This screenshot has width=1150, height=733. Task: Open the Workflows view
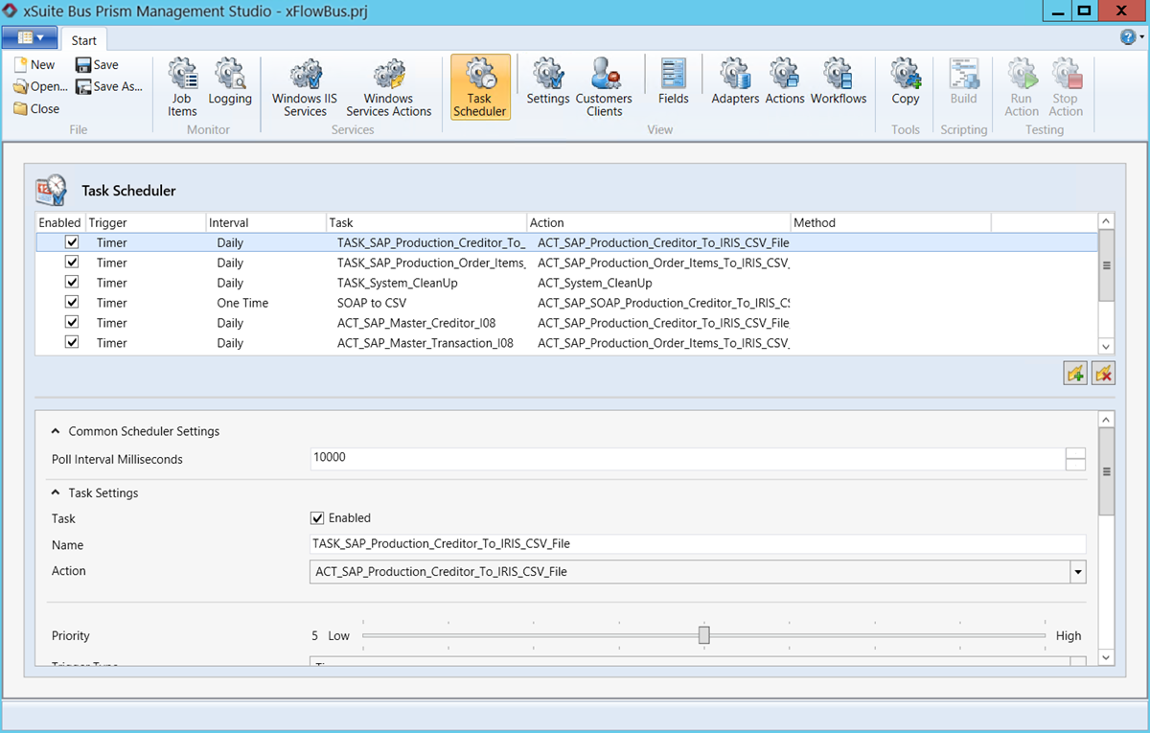tap(839, 86)
